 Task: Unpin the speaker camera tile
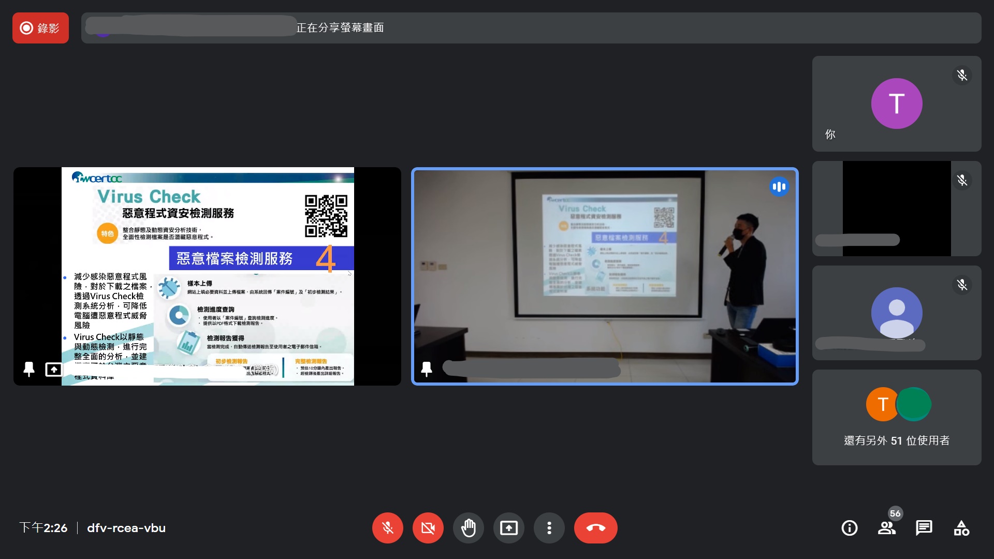(x=427, y=369)
